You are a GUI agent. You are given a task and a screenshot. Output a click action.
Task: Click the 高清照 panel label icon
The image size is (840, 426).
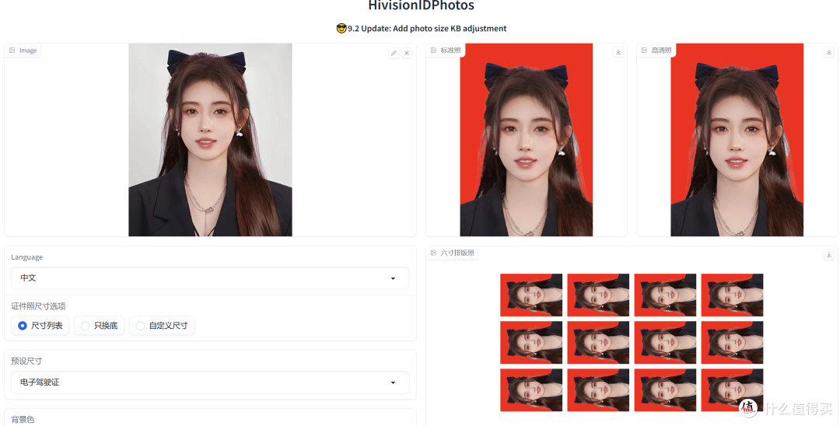pos(644,51)
